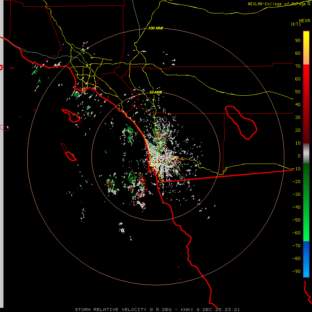The width and height of the screenshot is (312, 312).
Task: Click the -20 value on velocity scale
Action: pos(296,182)
